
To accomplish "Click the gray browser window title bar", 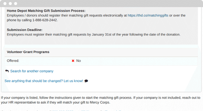I will pos(101,3).
